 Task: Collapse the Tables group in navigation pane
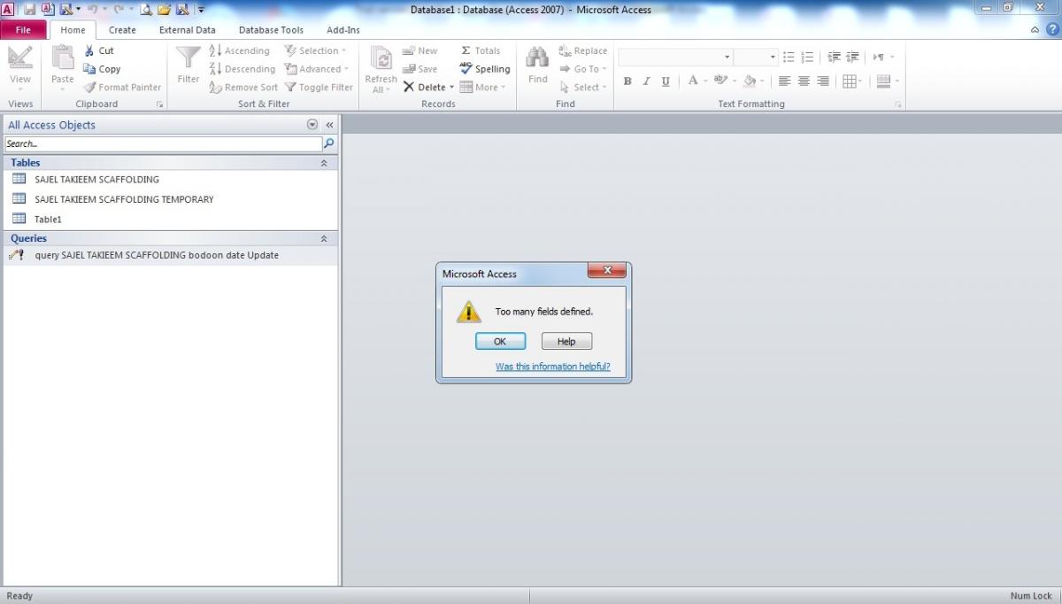pos(324,163)
